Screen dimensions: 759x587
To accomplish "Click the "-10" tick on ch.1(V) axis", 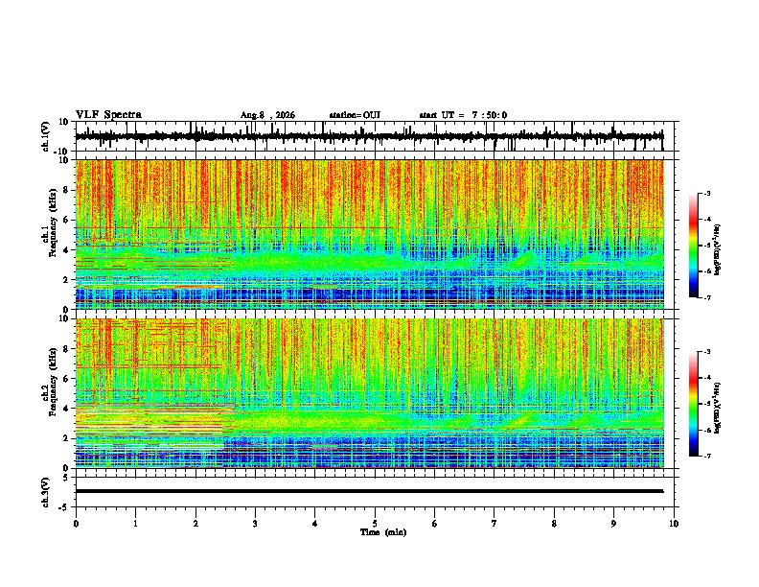I will [x=62, y=152].
